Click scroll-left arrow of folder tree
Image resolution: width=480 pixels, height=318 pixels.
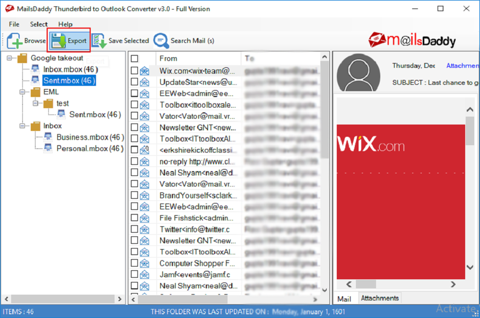[x=6, y=299]
